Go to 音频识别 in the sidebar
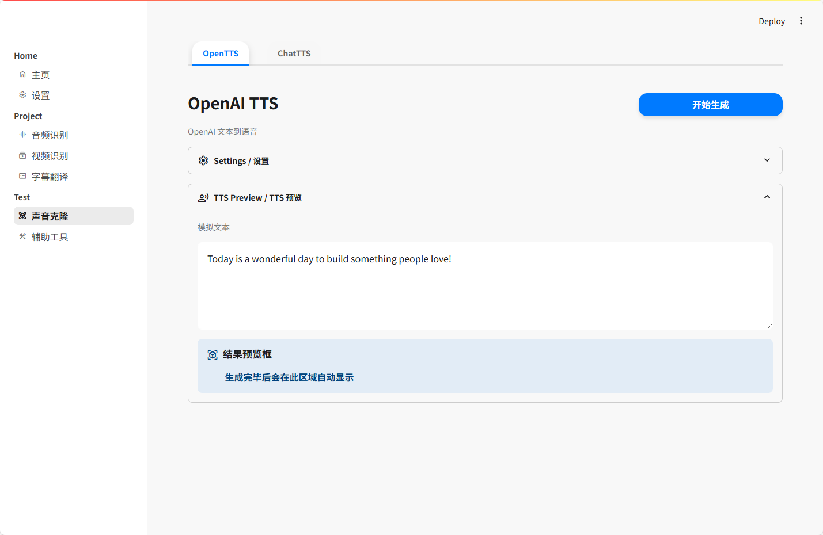 [74, 135]
